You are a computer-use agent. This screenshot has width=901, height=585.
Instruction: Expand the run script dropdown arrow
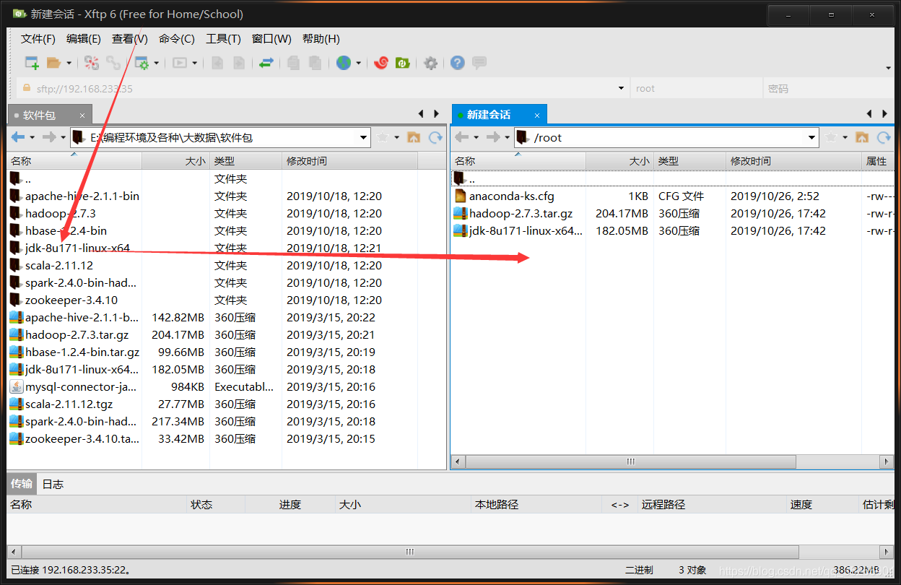point(195,64)
